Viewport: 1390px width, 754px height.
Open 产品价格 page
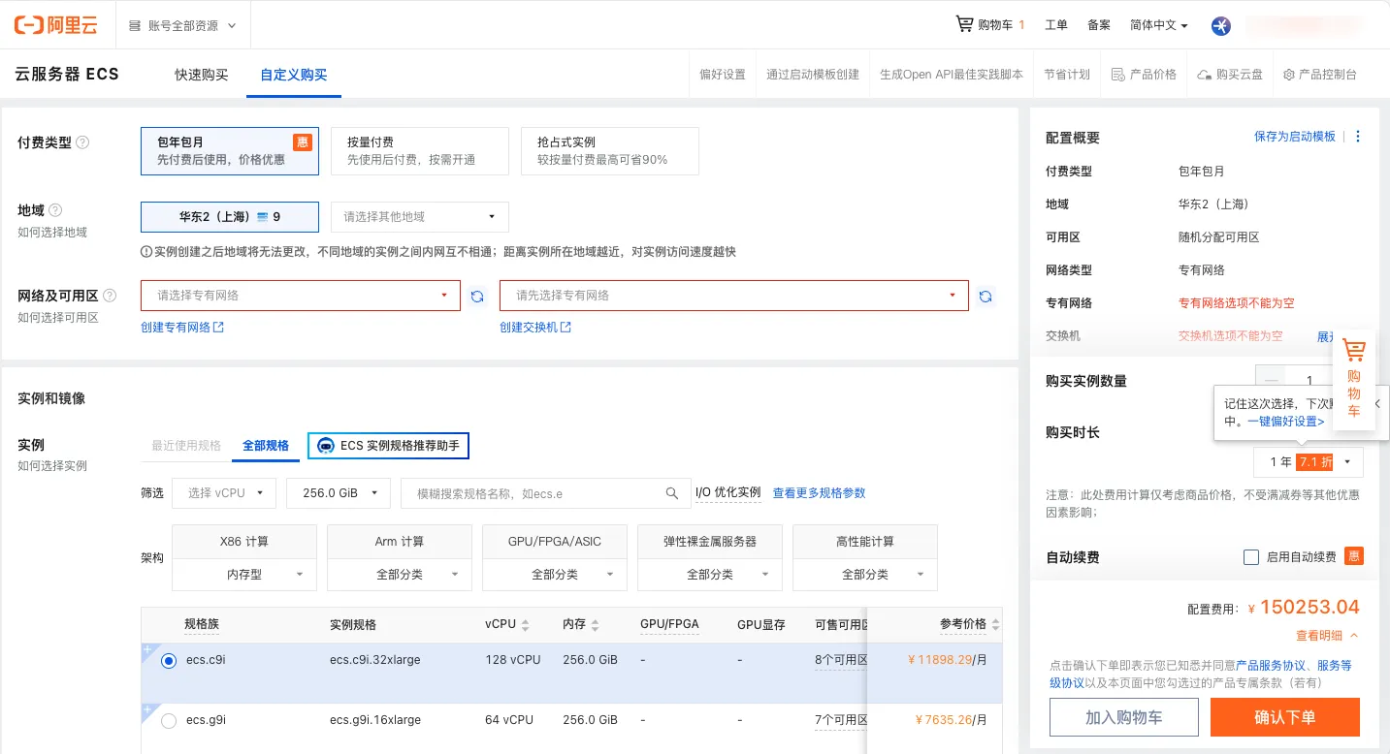[1145, 75]
